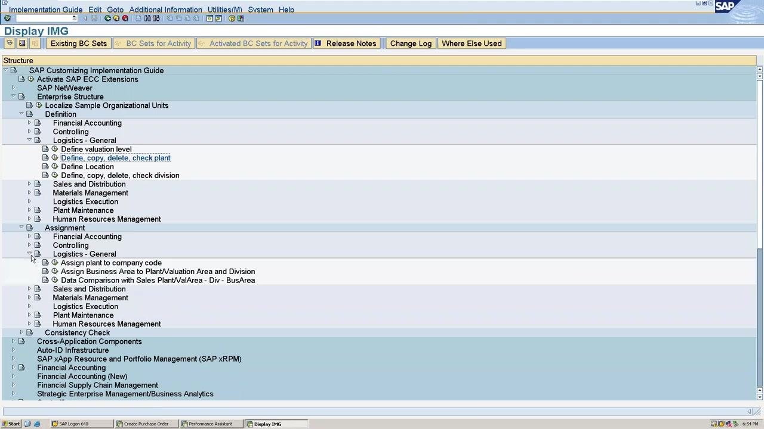Viewport: 764px width, 429px height.
Task: Click the yellow Help question mark icon
Action: pos(232,18)
